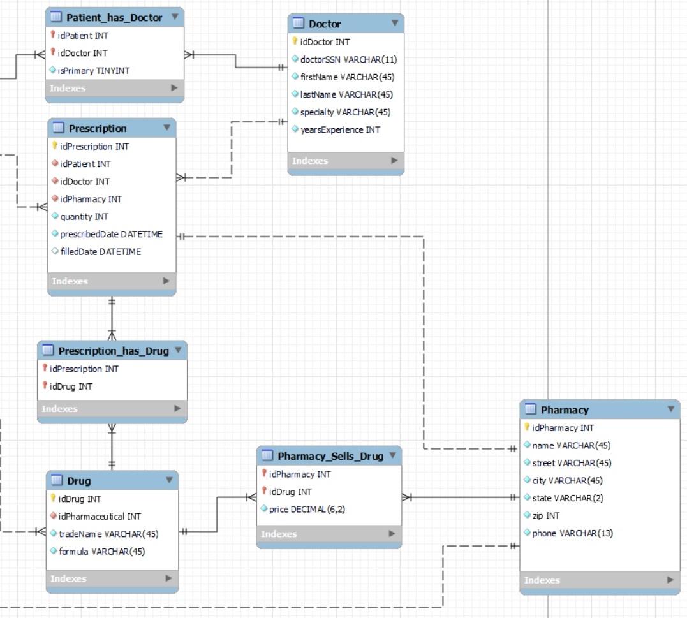This screenshot has height=618, width=687.
Task: Select the 'zip INT' column in Pharmacy
Action: pos(600,515)
